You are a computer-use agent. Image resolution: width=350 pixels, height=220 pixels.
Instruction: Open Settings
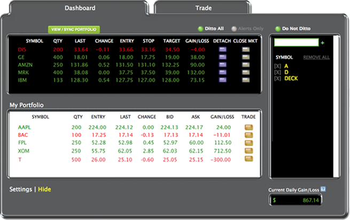pyautogui.click(x=21, y=189)
